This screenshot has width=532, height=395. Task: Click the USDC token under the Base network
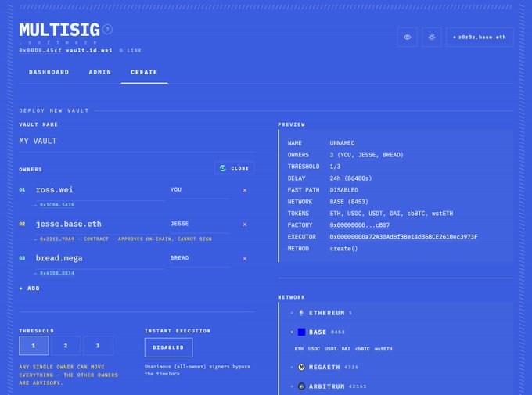[314, 349]
